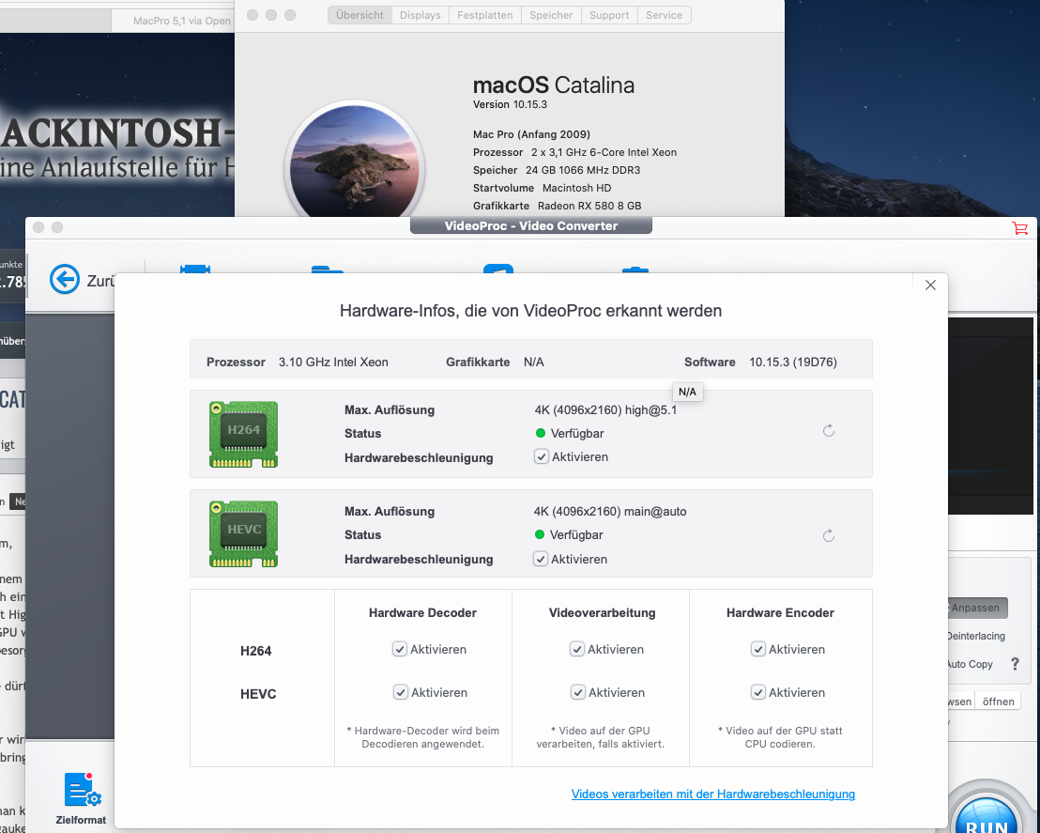The width and height of the screenshot is (1040, 833).
Task: Refresh the H264 hardware detection
Action: click(829, 431)
